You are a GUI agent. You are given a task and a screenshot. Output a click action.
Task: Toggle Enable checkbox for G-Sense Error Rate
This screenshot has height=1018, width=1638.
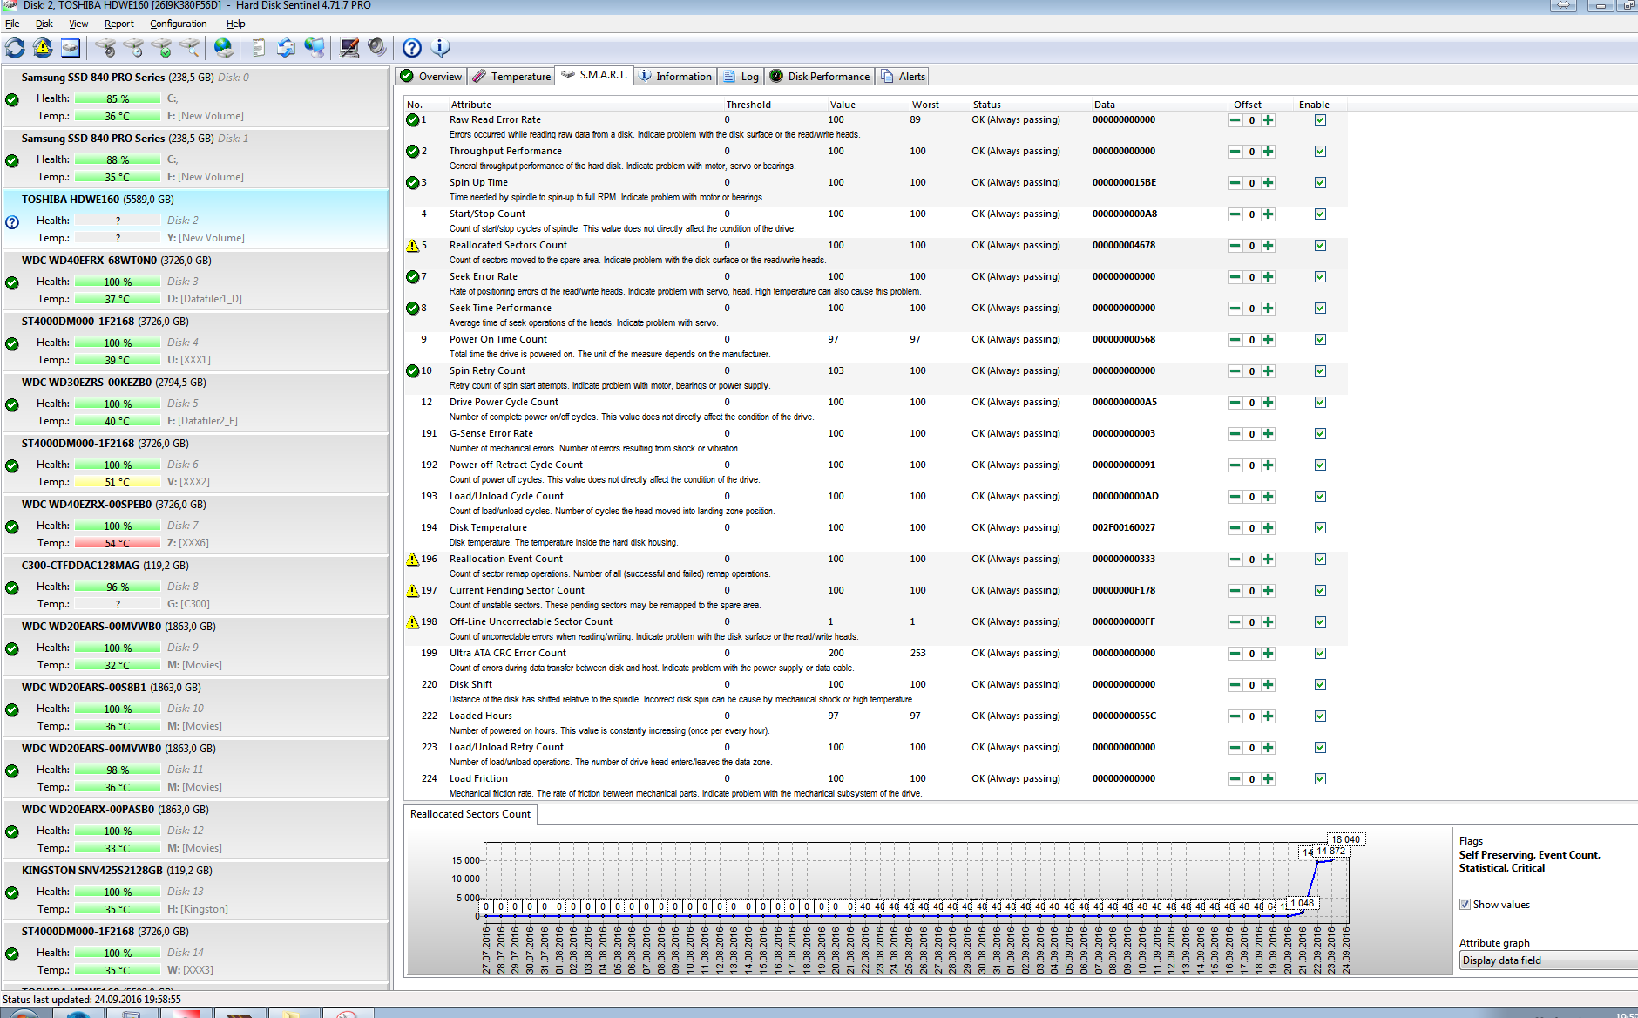click(1320, 434)
